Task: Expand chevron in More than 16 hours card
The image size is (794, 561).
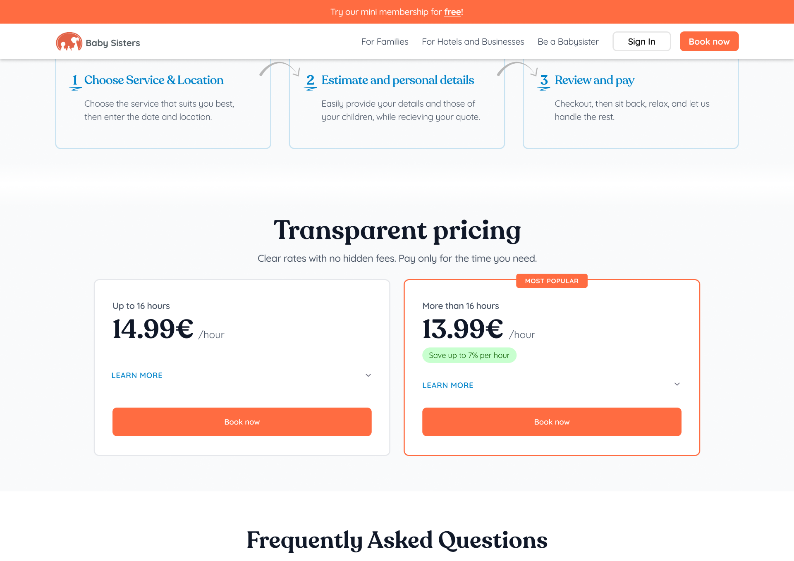Action: pos(677,384)
